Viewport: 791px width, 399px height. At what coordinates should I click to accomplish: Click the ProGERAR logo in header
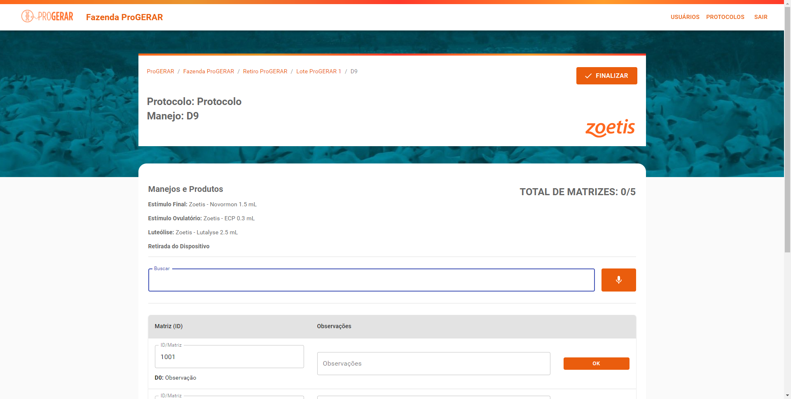pyautogui.click(x=47, y=16)
